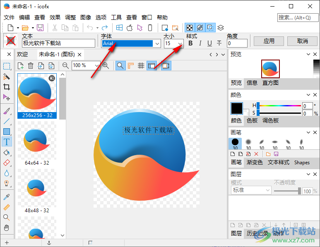Select the brush tool
This screenshot has width=320, height=247.
7,111
